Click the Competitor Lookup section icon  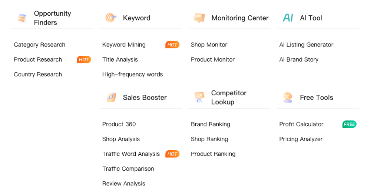coord(199,97)
